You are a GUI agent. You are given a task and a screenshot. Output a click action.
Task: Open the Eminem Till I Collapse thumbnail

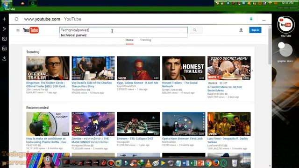(138, 124)
